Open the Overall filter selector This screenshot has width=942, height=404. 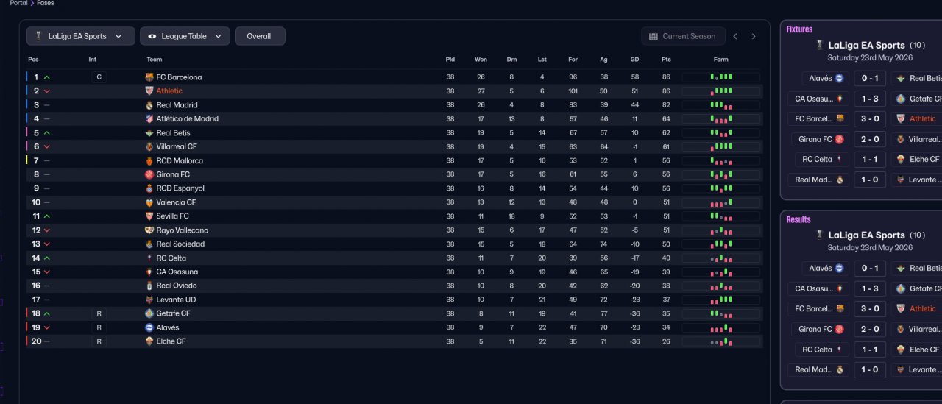pos(260,36)
